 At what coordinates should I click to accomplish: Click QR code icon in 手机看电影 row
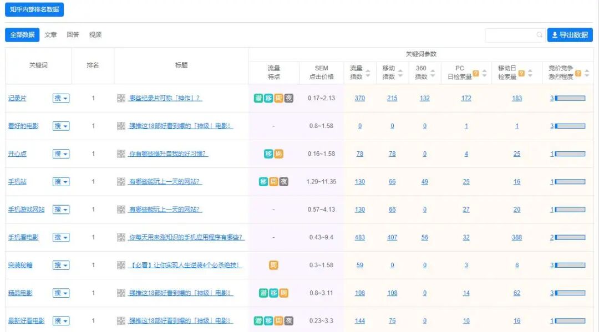tap(121, 237)
